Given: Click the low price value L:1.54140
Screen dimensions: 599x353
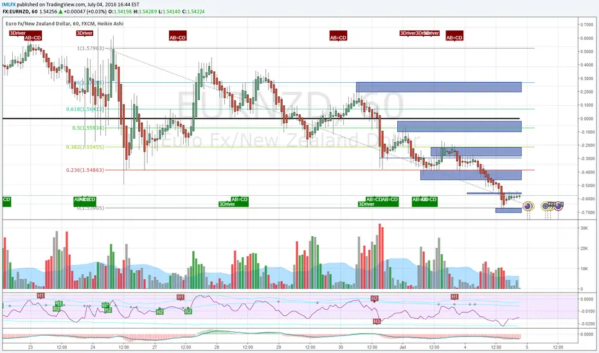Looking at the screenshot, I should (x=169, y=12).
